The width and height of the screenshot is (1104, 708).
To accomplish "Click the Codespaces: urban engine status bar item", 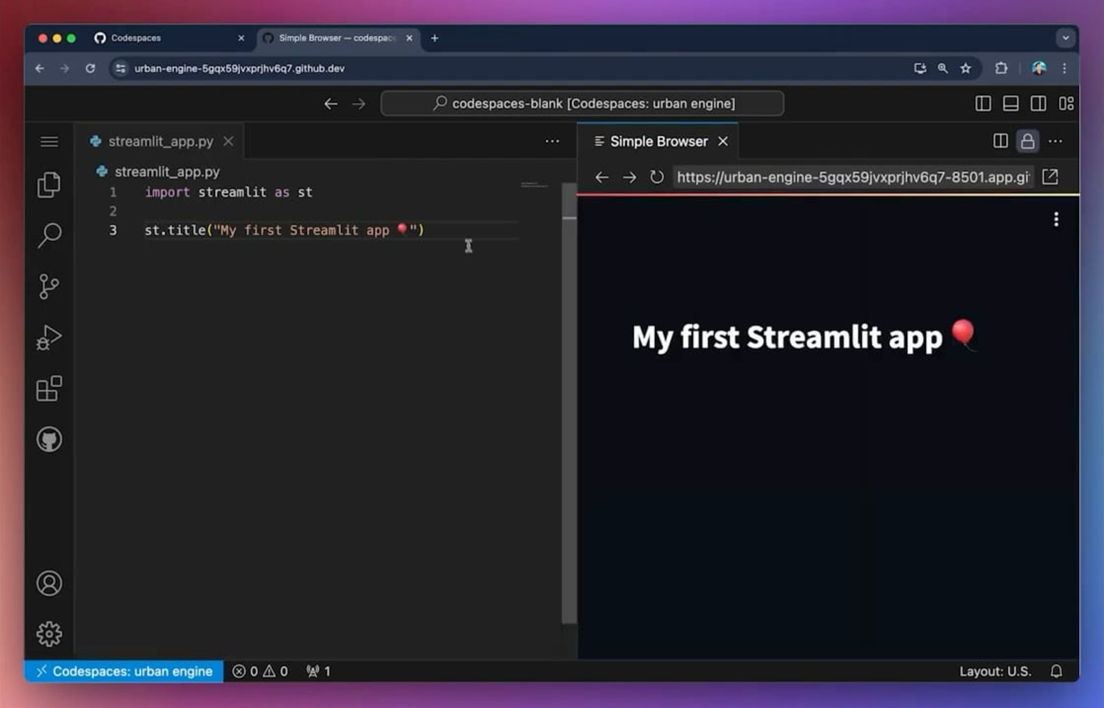I will pos(124,671).
